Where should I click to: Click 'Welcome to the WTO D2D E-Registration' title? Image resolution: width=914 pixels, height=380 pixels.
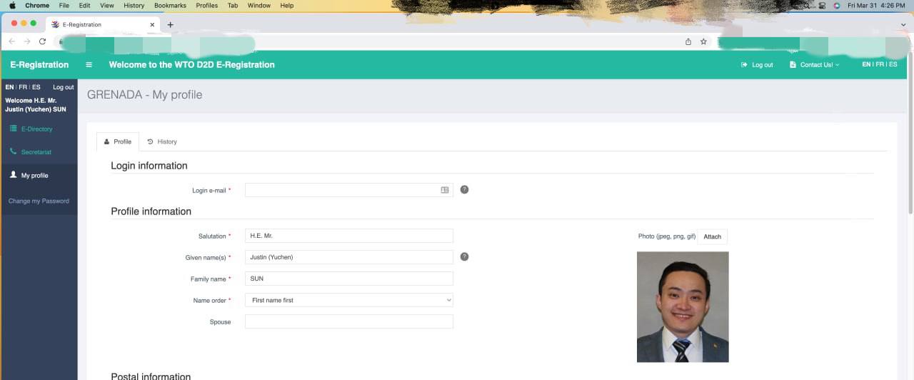click(191, 64)
